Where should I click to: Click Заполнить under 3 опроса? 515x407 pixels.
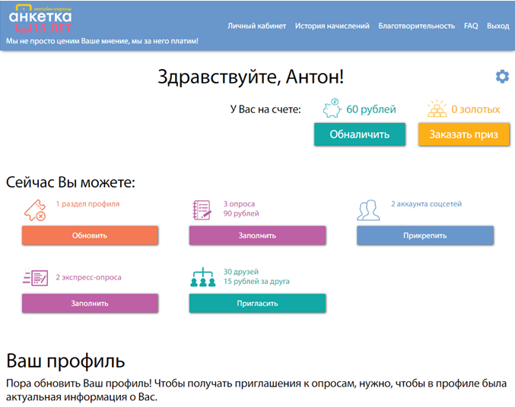pos(257,235)
